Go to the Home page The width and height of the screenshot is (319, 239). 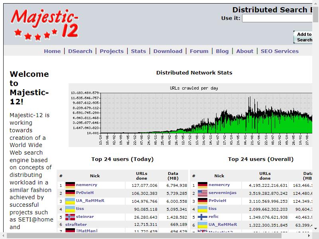click(x=52, y=51)
